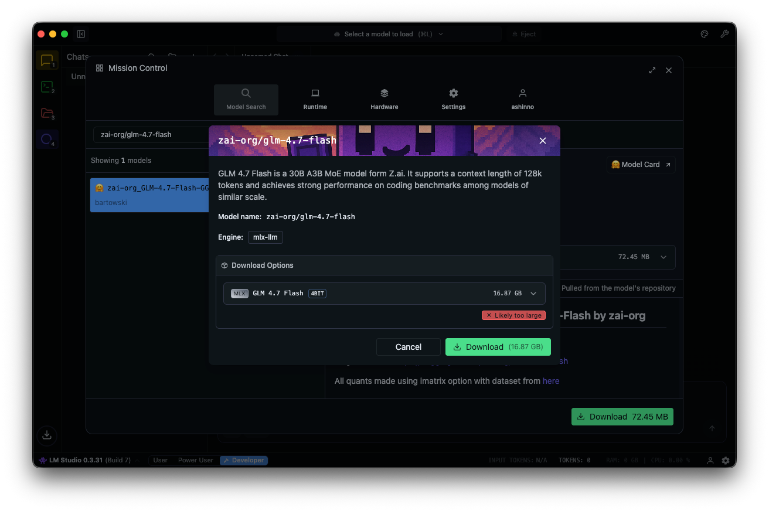Switch to User mode

pyautogui.click(x=160, y=460)
